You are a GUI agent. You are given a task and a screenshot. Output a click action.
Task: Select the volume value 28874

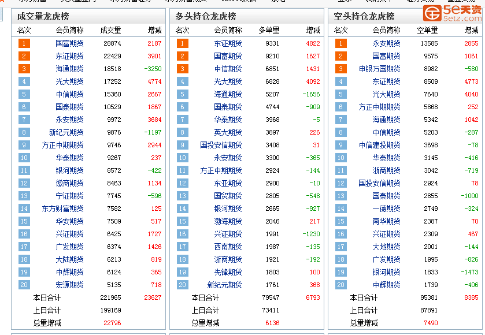coord(112,43)
